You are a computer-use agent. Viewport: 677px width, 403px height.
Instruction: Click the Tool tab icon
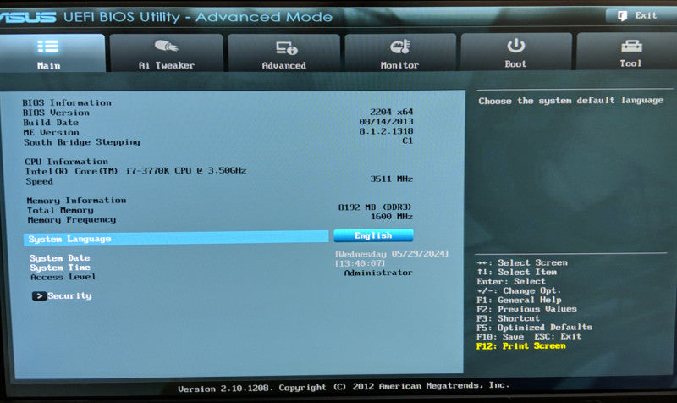coord(631,46)
